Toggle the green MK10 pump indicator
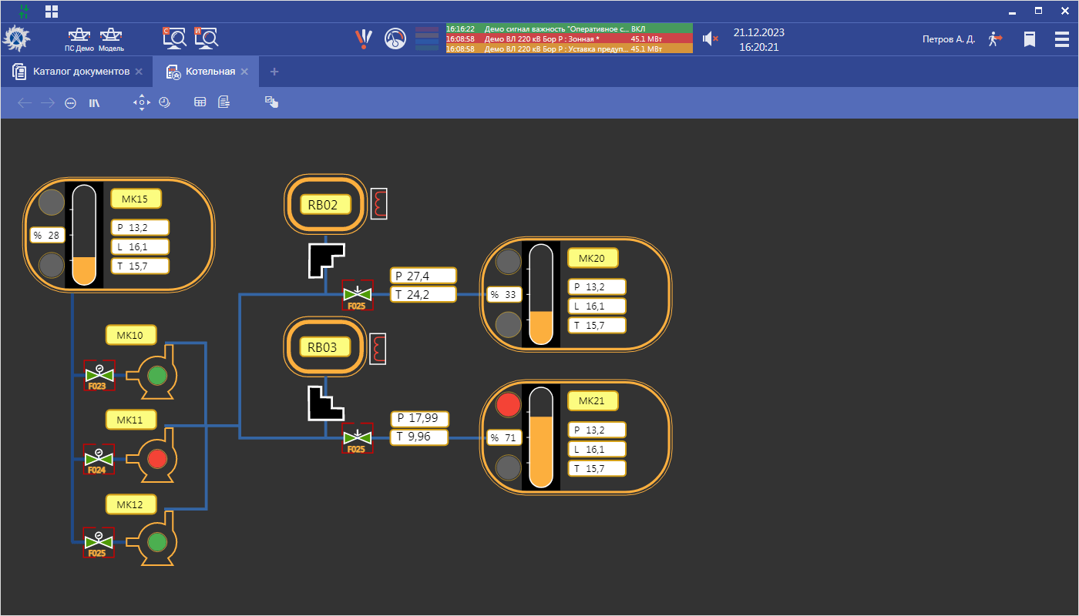The image size is (1079, 616). tap(157, 376)
